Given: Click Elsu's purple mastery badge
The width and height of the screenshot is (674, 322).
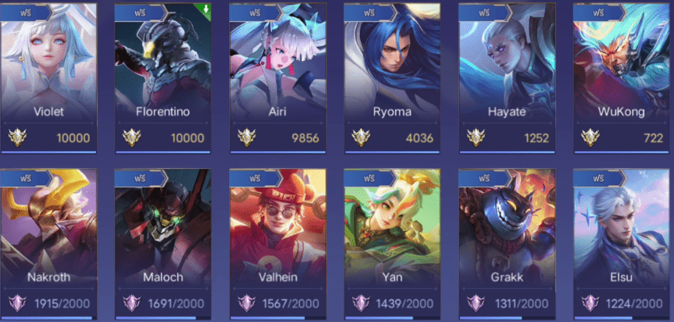Looking at the screenshot, I should click(590, 303).
